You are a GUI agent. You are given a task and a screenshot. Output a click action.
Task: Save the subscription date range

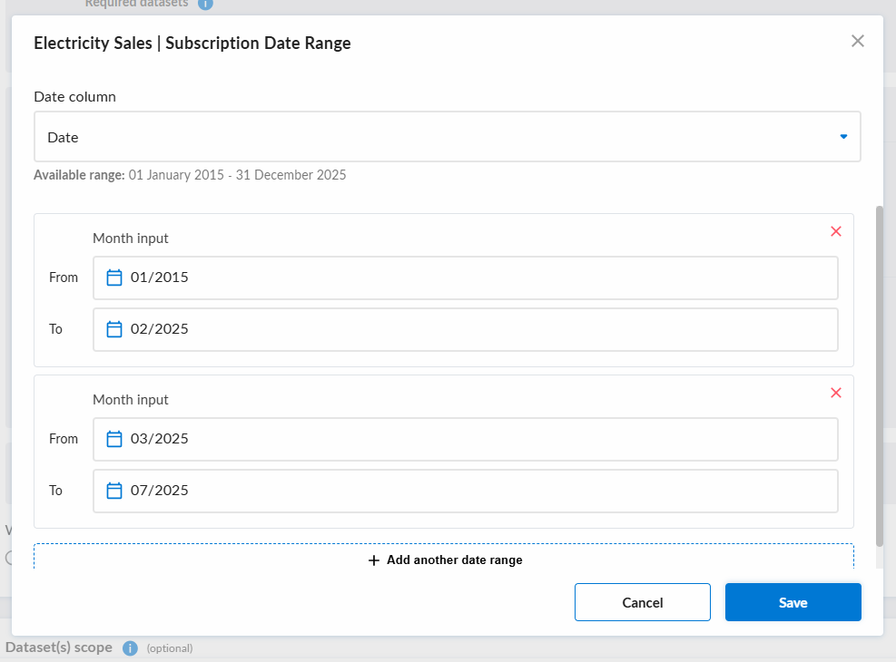coord(793,602)
